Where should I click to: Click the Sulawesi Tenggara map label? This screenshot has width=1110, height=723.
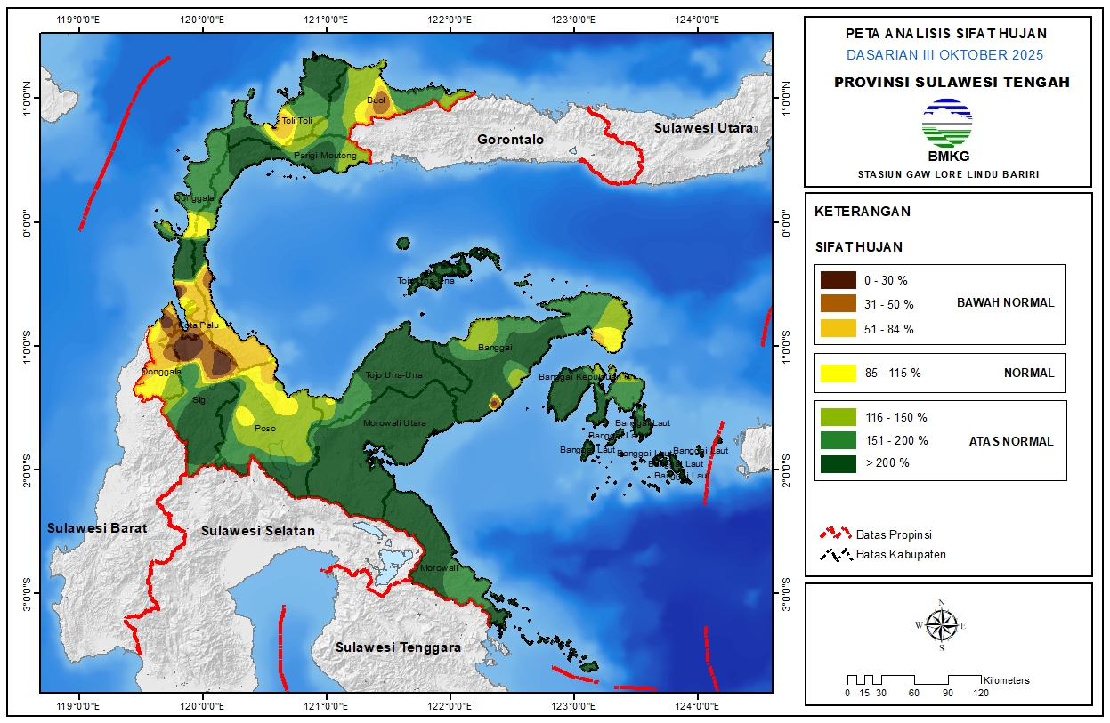click(x=398, y=647)
